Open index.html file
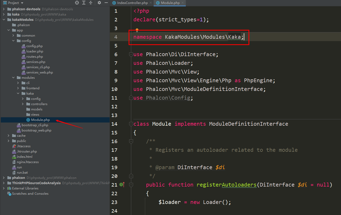The image size is (341, 215). click(x=25, y=157)
